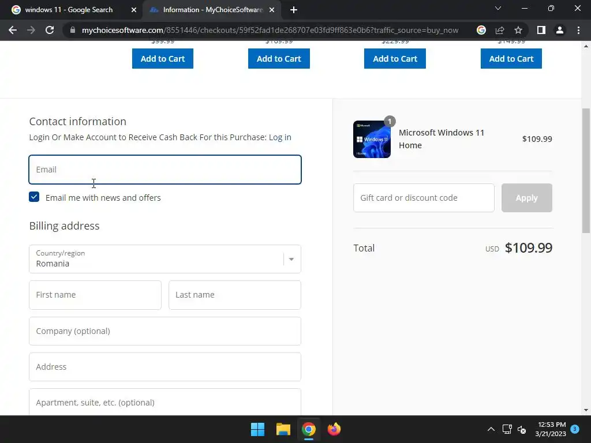591x443 pixels.
Task: Open Google icon in address bar
Action: (481, 30)
